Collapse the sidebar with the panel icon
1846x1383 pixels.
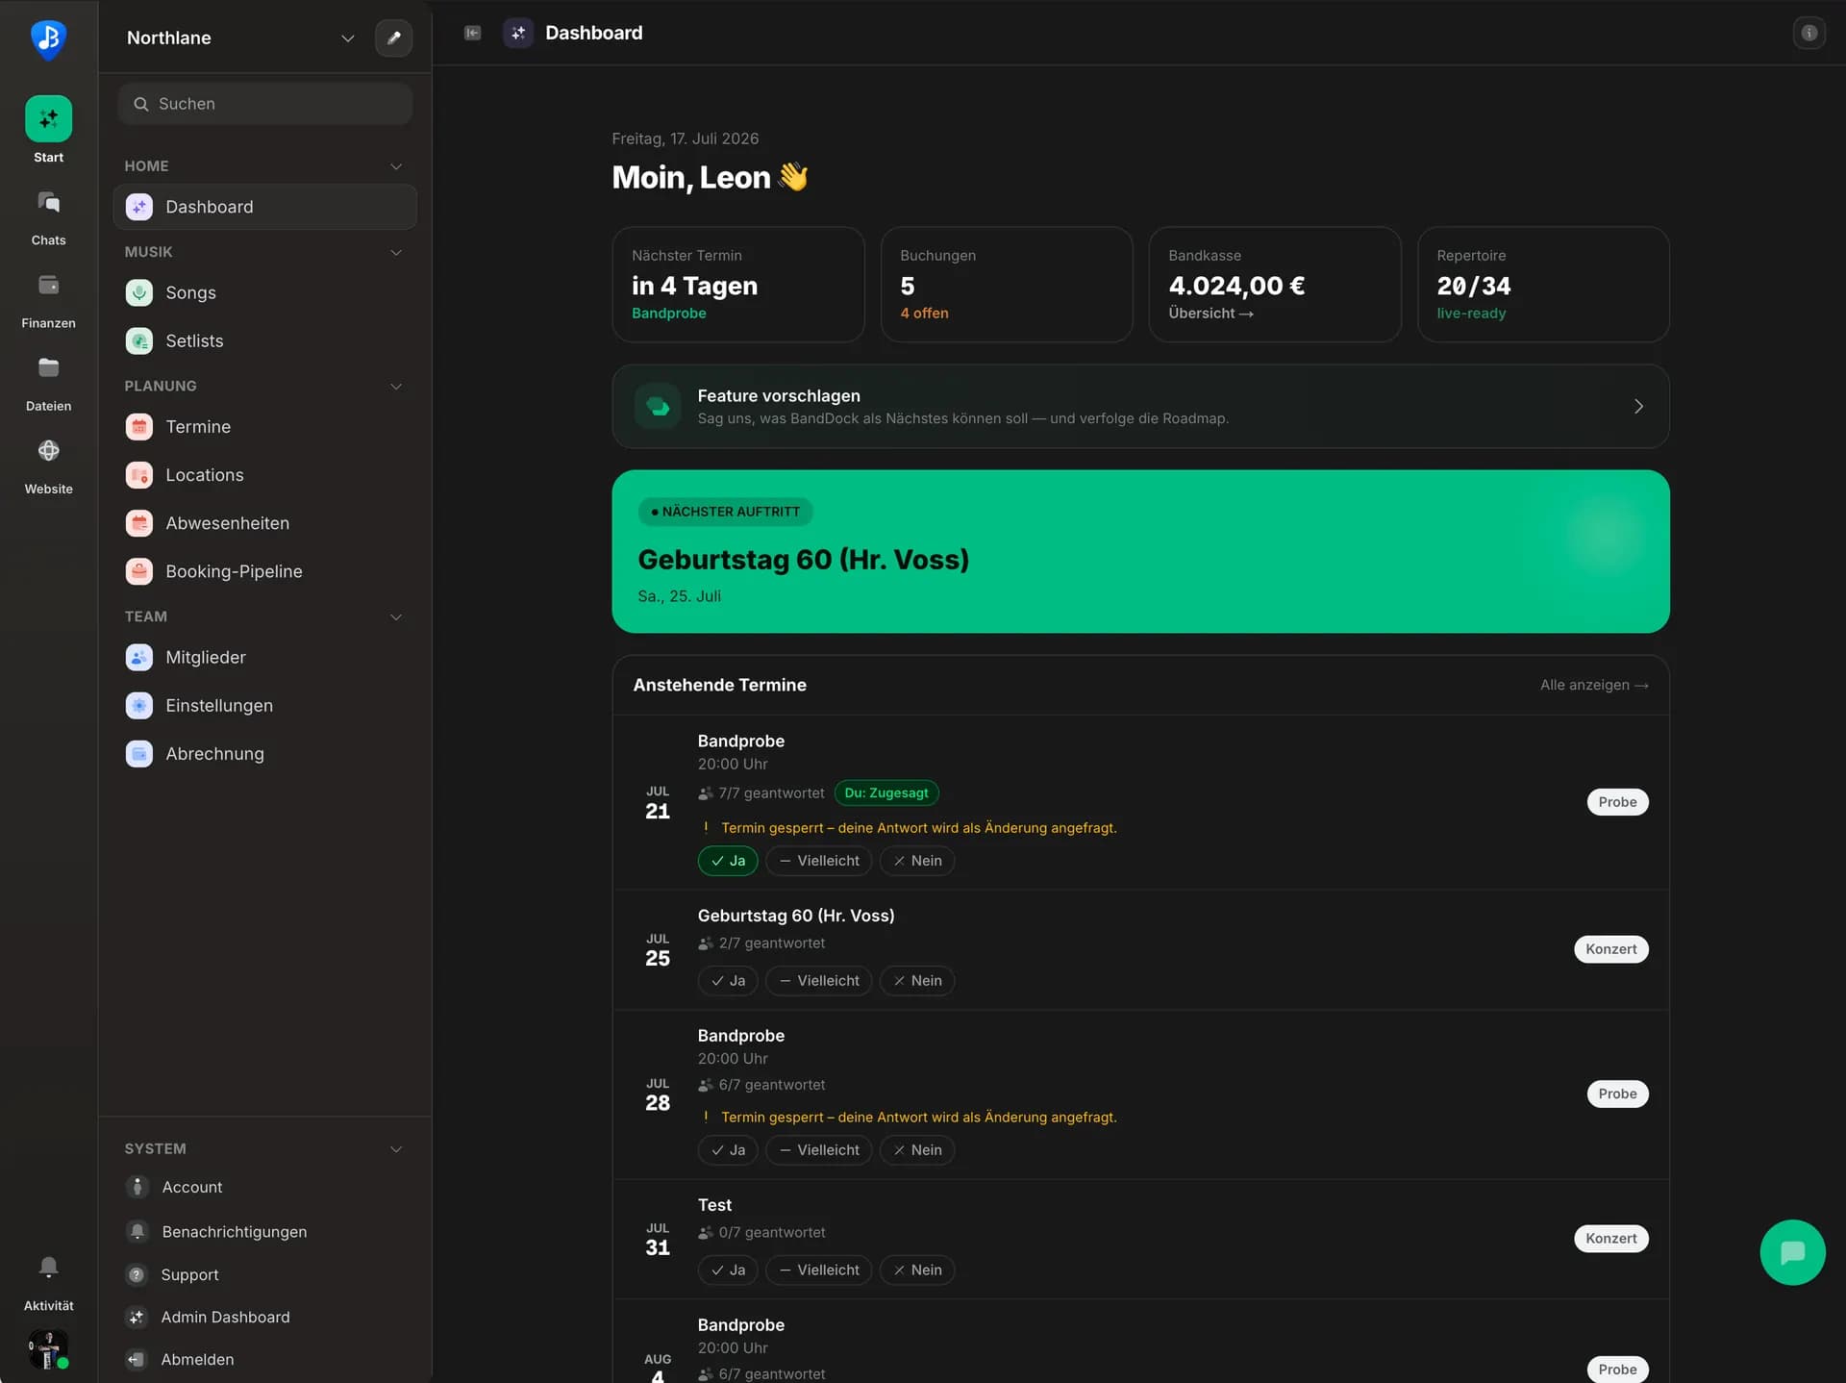tap(472, 33)
